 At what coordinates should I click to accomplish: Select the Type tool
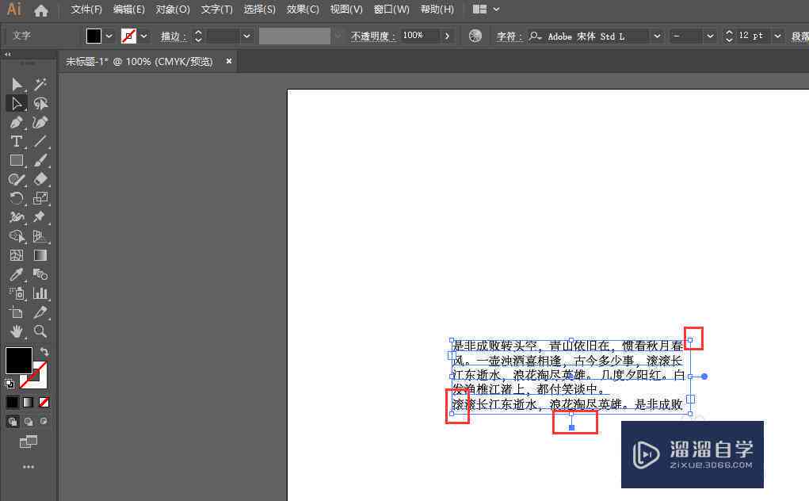pos(17,141)
